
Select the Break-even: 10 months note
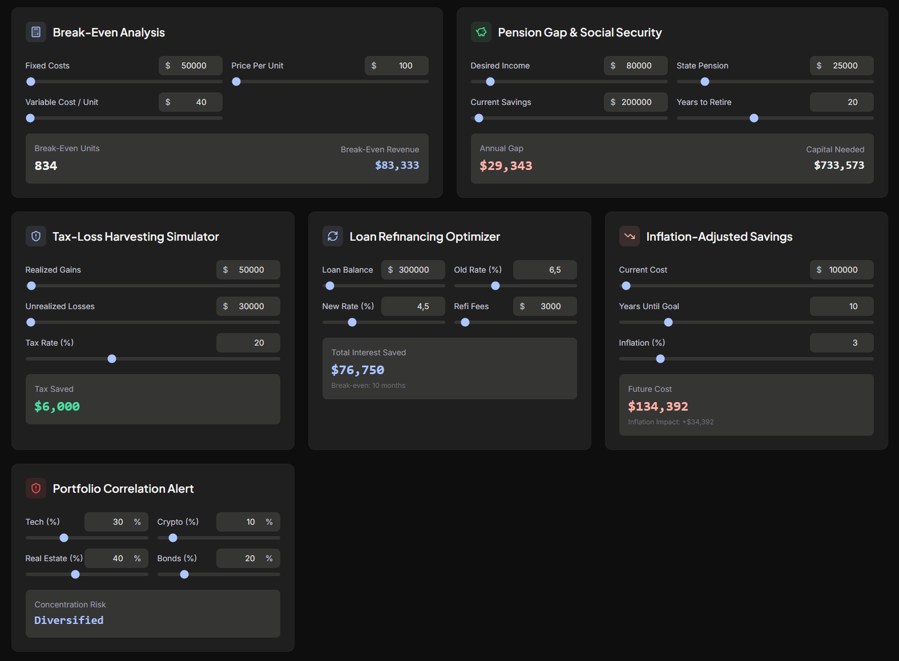(x=368, y=386)
